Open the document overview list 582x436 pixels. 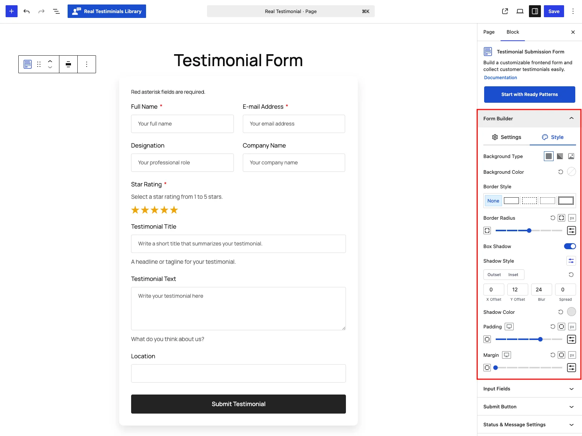coord(56,11)
